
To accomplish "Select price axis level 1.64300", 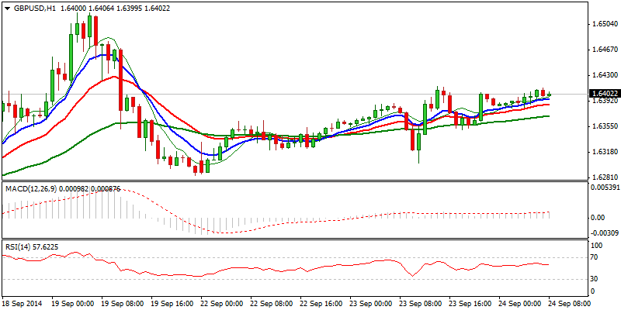I will [x=604, y=74].
